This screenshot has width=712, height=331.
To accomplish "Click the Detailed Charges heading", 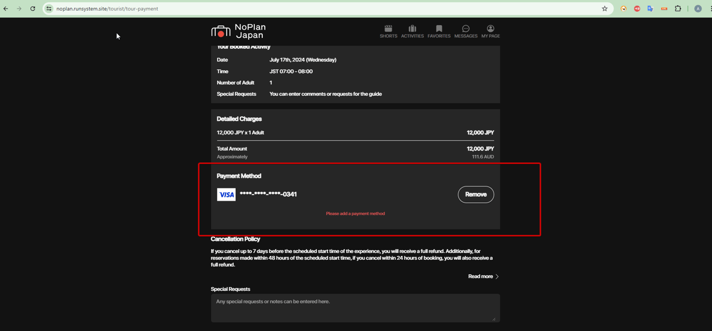I will (239, 119).
